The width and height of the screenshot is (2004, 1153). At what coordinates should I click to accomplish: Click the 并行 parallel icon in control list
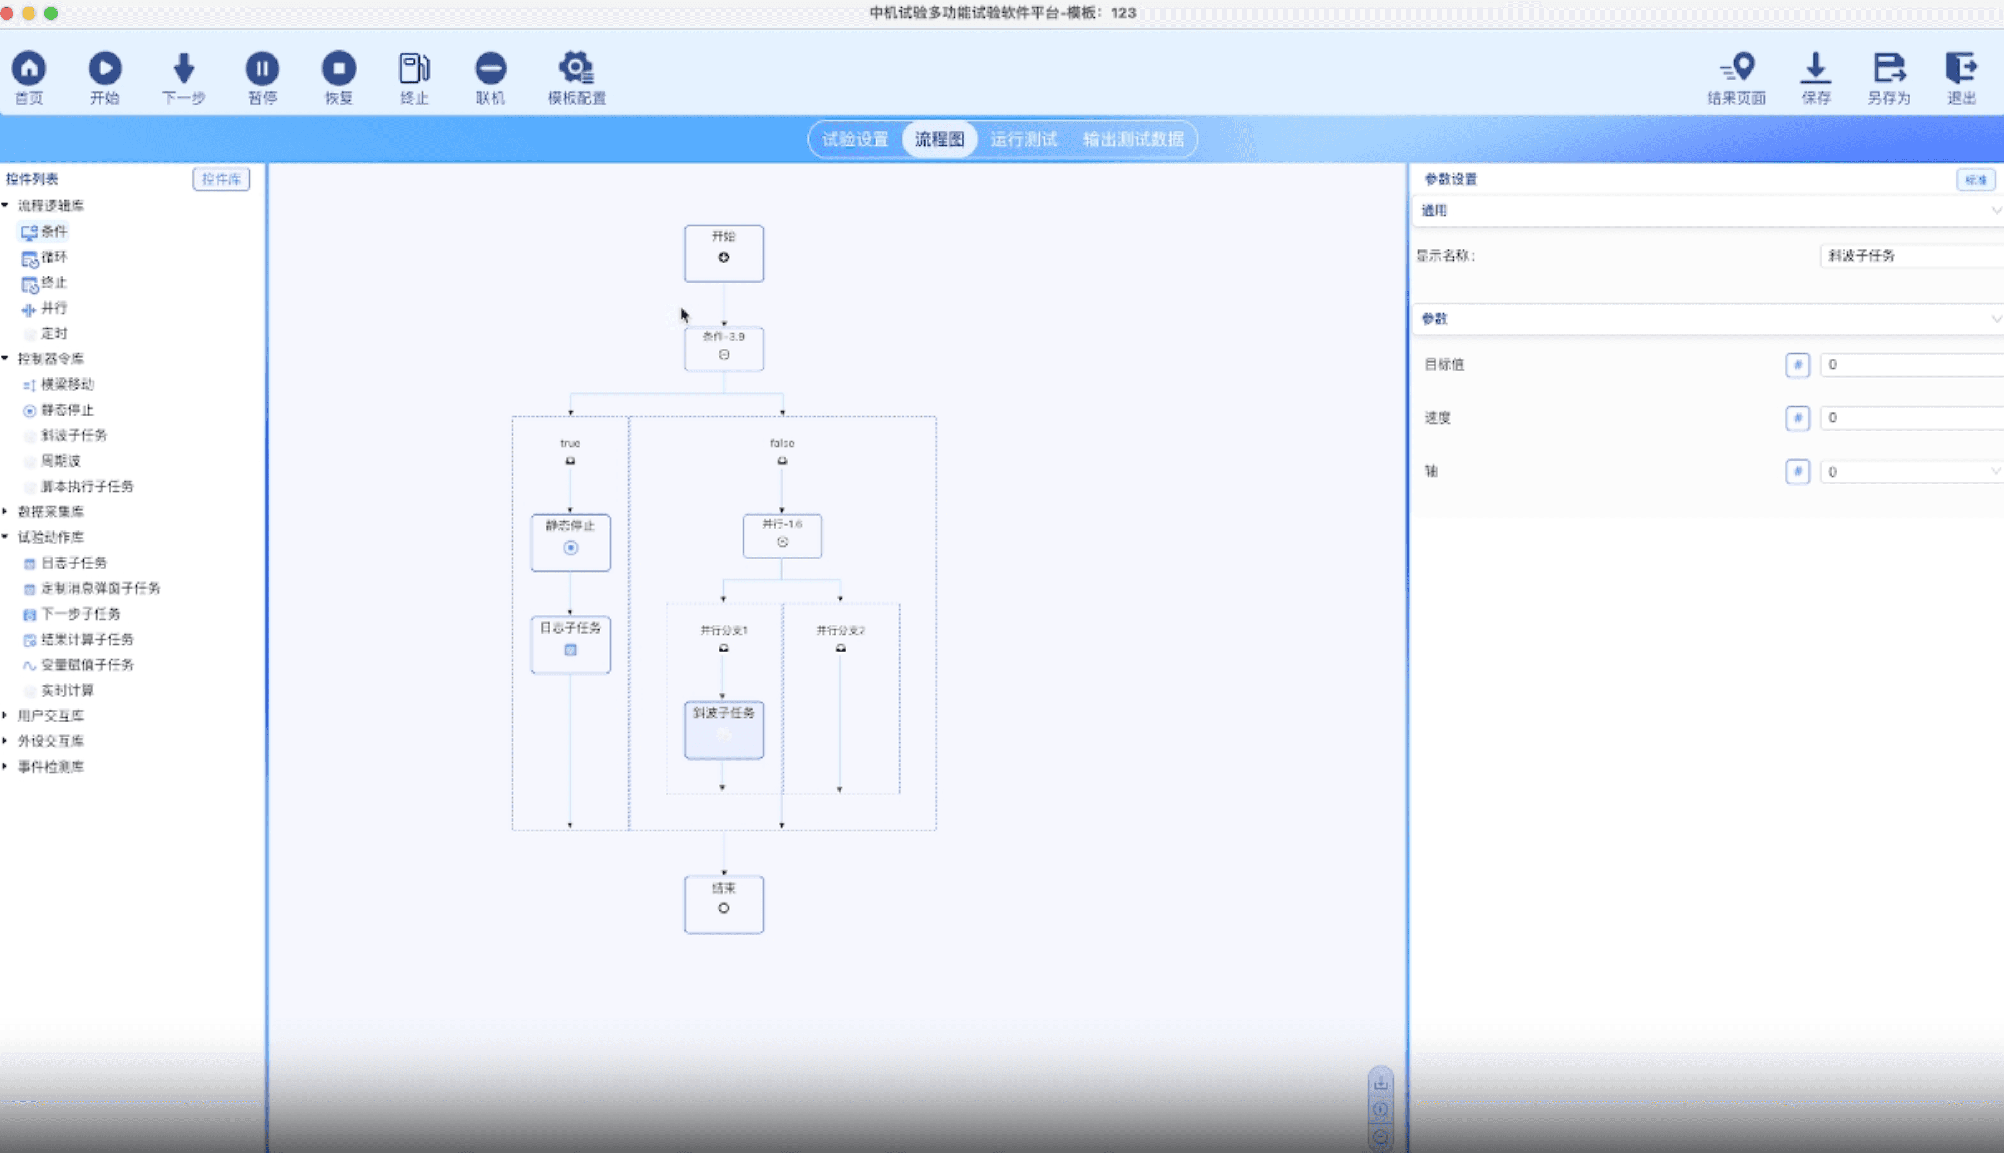point(29,309)
